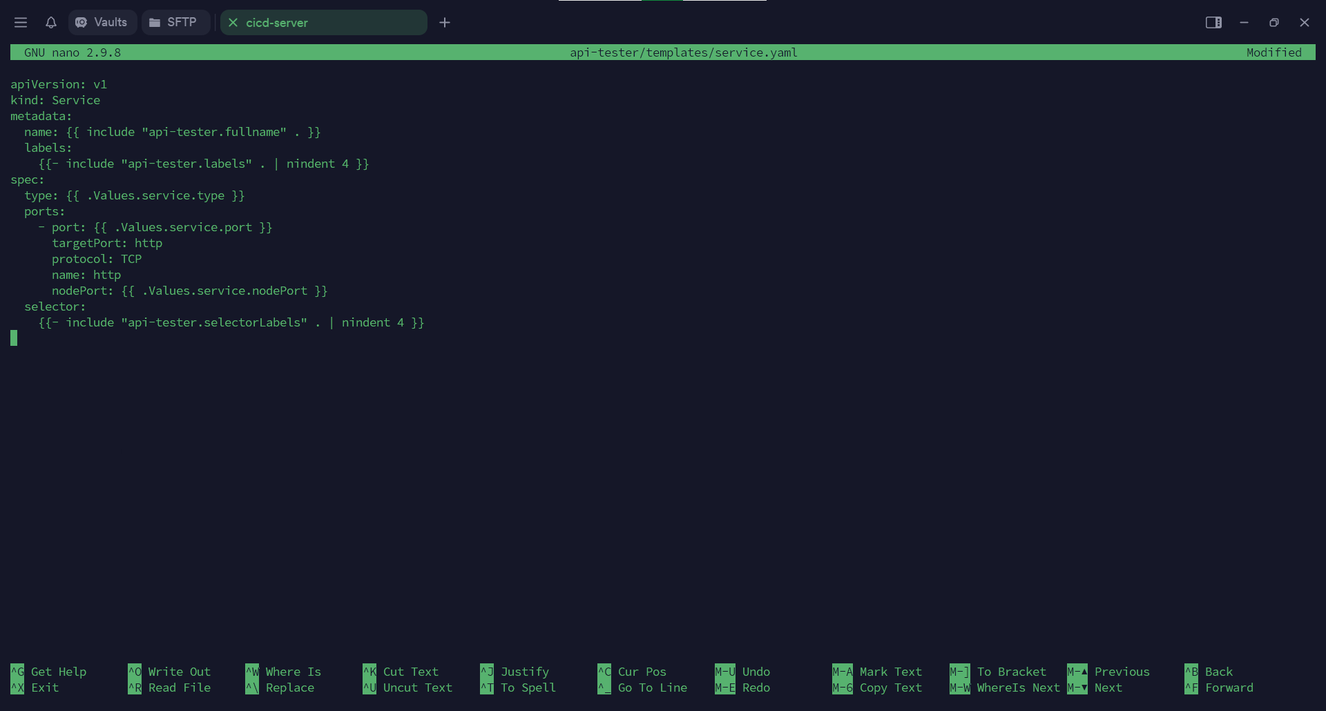Screen dimensions: 1326x711
Task: Click the 'spec:' line
Action: click(28, 179)
